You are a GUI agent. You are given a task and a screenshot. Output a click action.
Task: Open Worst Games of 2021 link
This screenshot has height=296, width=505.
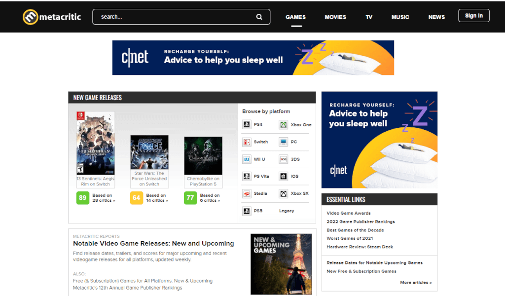click(350, 238)
